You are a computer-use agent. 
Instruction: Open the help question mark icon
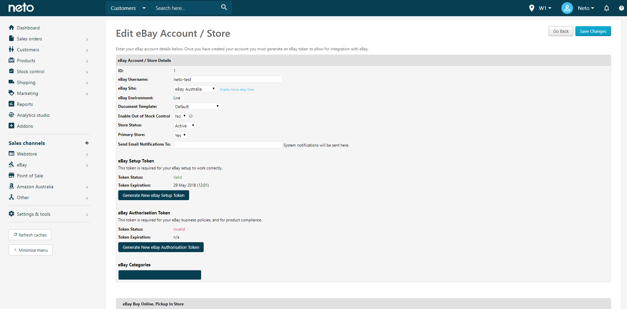click(x=621, y=8)
